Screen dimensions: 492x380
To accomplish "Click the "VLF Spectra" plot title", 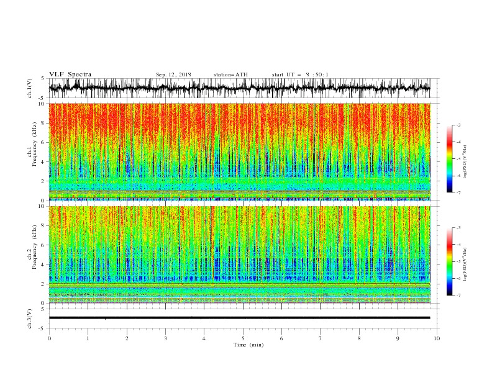I will pyautogui.click(x=70, y=75).
